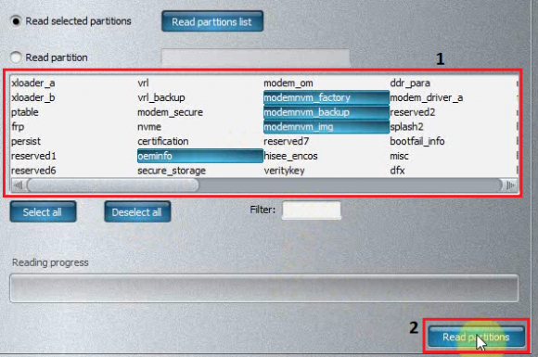Deselect the highlighted modemnvm_factory partition
This screenshot has width=538, height=357.
327,97
